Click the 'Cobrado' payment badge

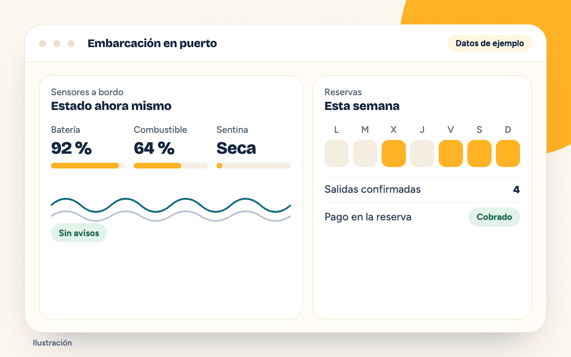494,217
